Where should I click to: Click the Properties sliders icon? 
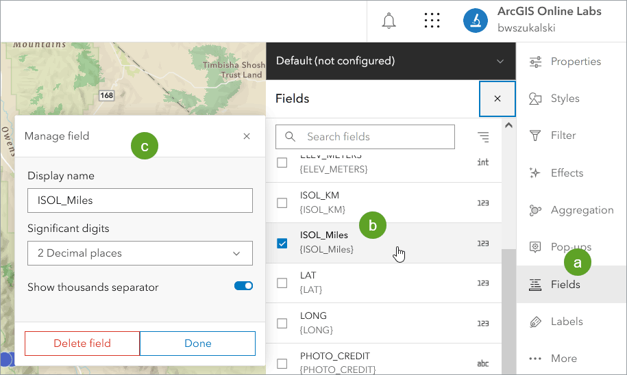pos(535,62)
